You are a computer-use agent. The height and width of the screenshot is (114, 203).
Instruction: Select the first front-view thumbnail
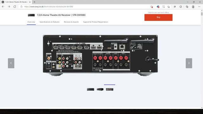90,89
